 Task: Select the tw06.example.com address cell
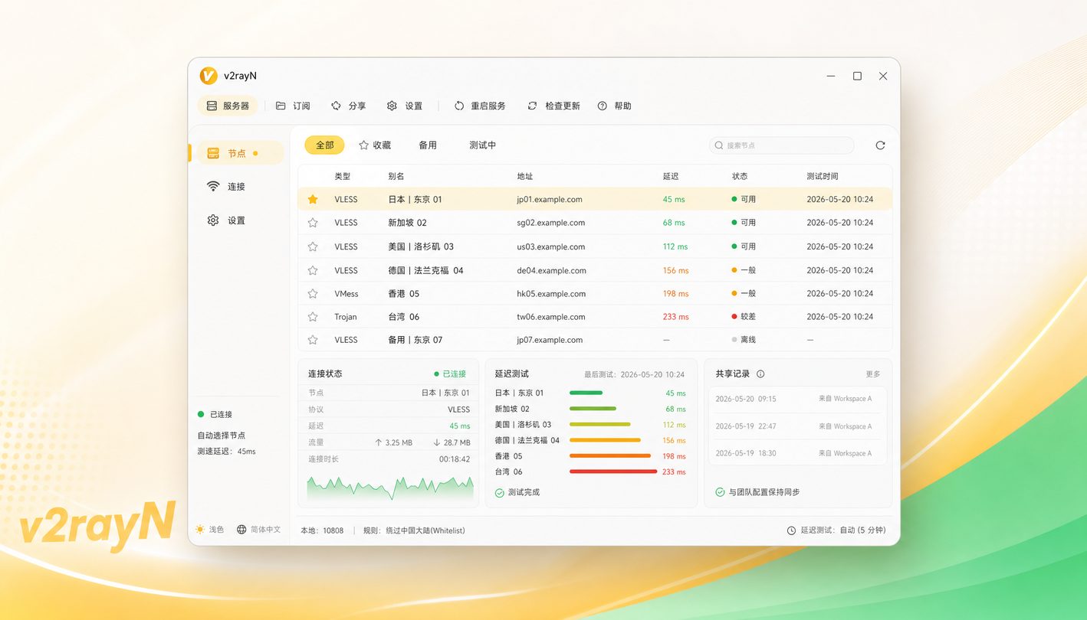pyautogui.click(x=551, y=317)
